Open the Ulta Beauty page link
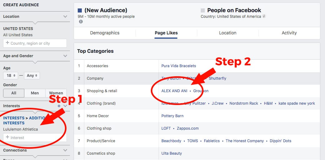 (x=171, y=153)
